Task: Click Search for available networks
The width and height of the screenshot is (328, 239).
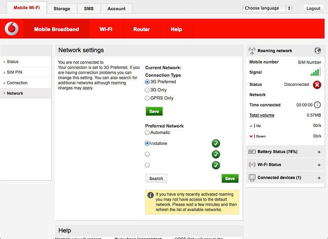Action: coord(156,179)
